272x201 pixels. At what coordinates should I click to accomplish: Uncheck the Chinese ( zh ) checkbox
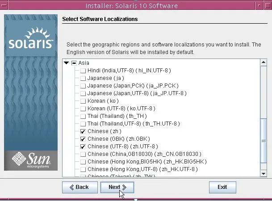[x=83, y=131]
